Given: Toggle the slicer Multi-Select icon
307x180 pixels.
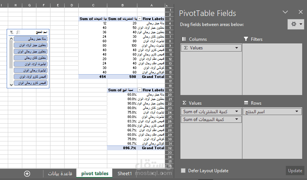Looking at the screenshot, I should tap(18, 32).
